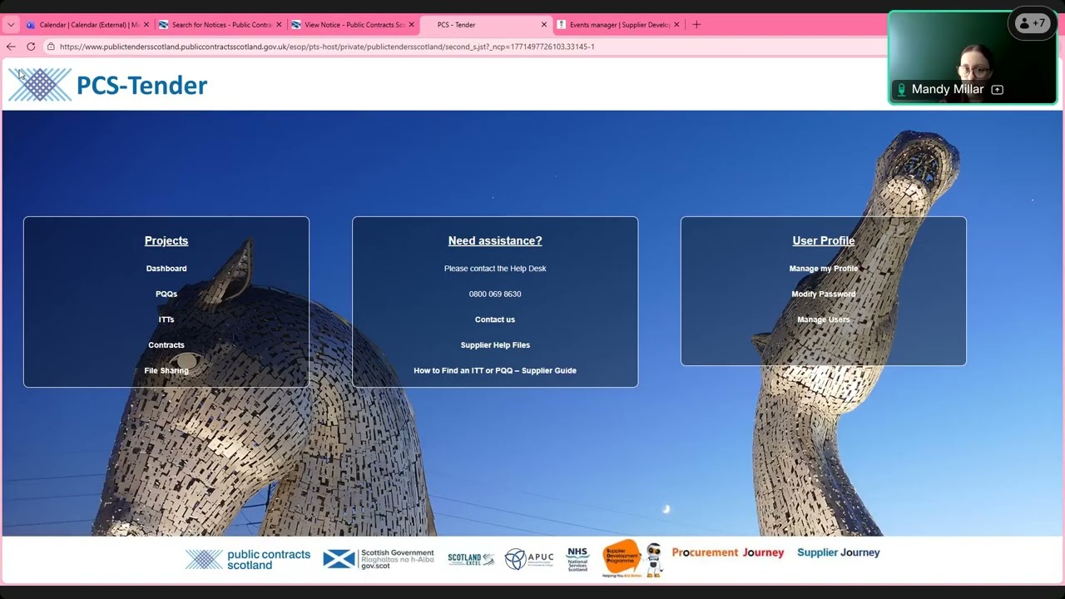
Task: Open the Scottish Government gov.scot footer logo
Action: (379, 558)
